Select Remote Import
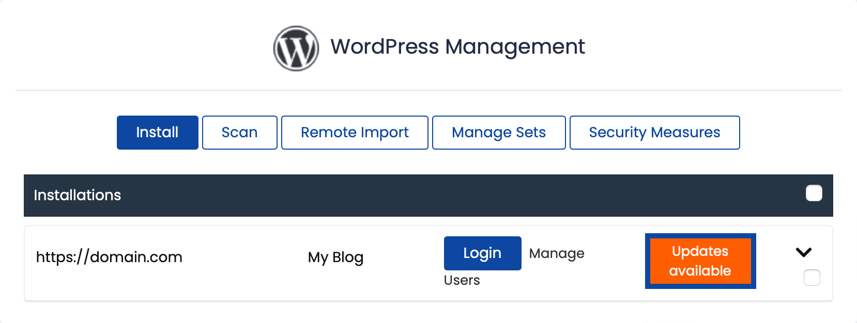 tap(355, 133)
